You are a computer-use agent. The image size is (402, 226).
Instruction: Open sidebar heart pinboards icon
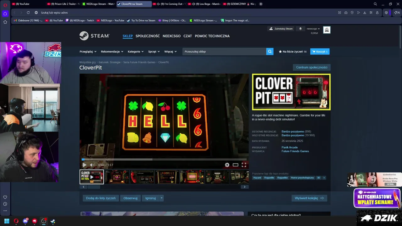(x=5, y=197)
